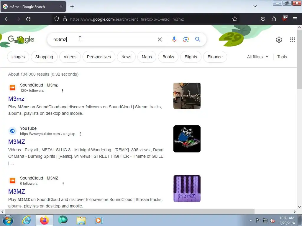Click the lily pad 29 doodle
The width and height of the screenshot is (302, 226).
(x=231, y=39)
